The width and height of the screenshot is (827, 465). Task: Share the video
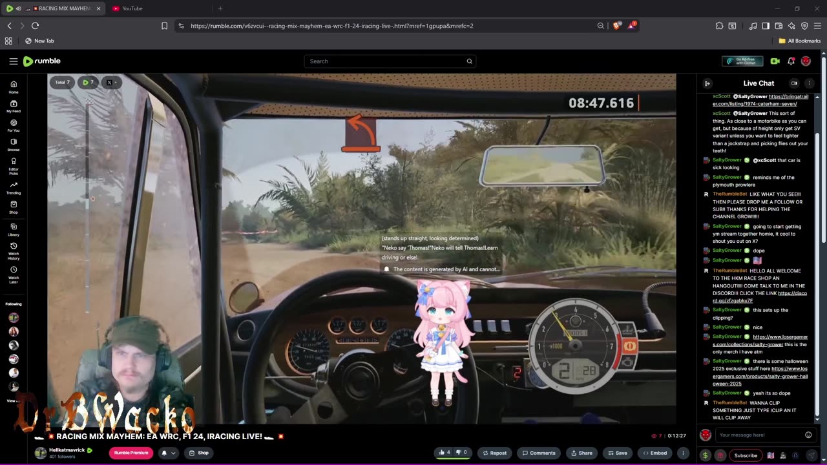click(581, 453)
